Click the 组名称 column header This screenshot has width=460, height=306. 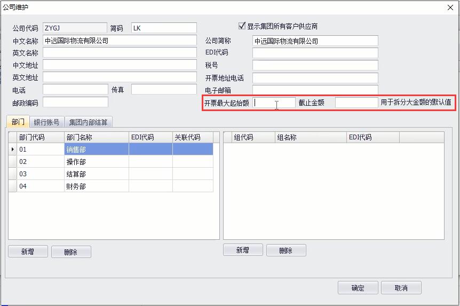pyautogui.click(x=310, y=137)
